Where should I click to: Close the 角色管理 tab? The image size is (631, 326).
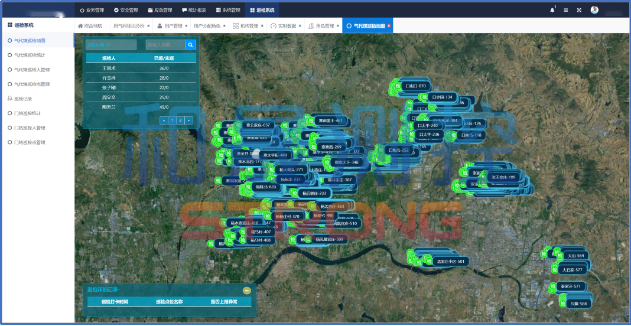[x=337, y=26]
